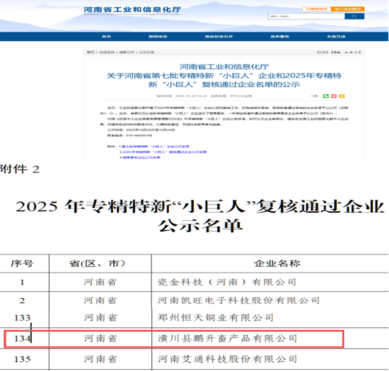This screenshot has width=389, height=371.
Task: Click the orange share icon
Action: 341,96
